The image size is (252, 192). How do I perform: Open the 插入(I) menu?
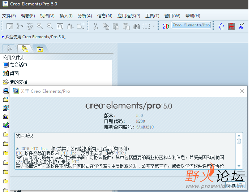(x=66, y=16)
